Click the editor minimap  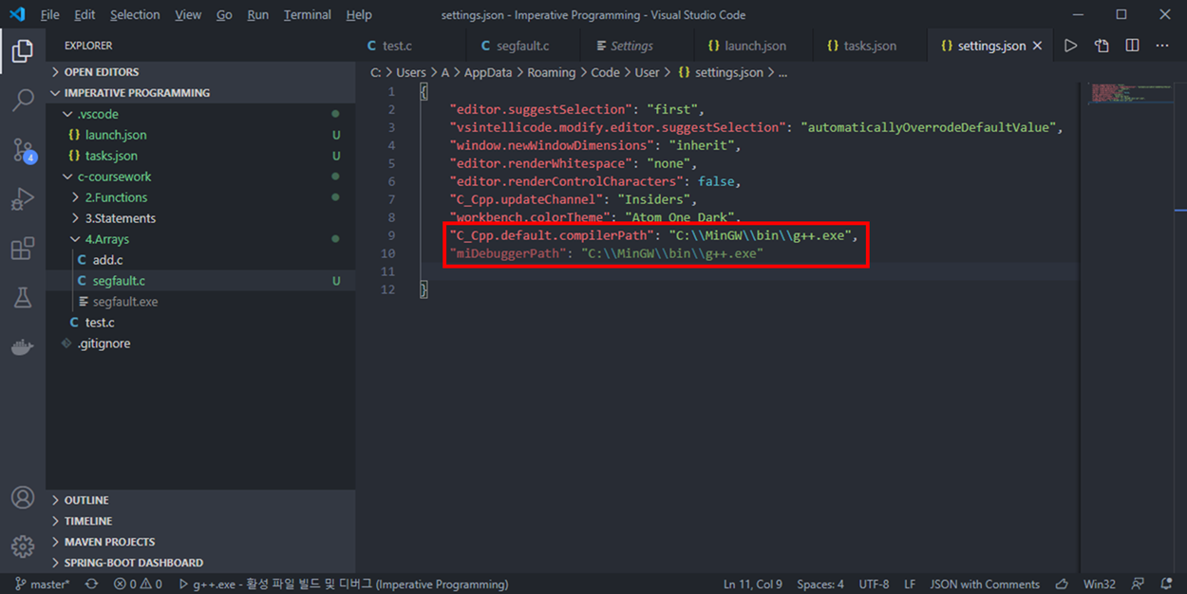coord(1129,93)
